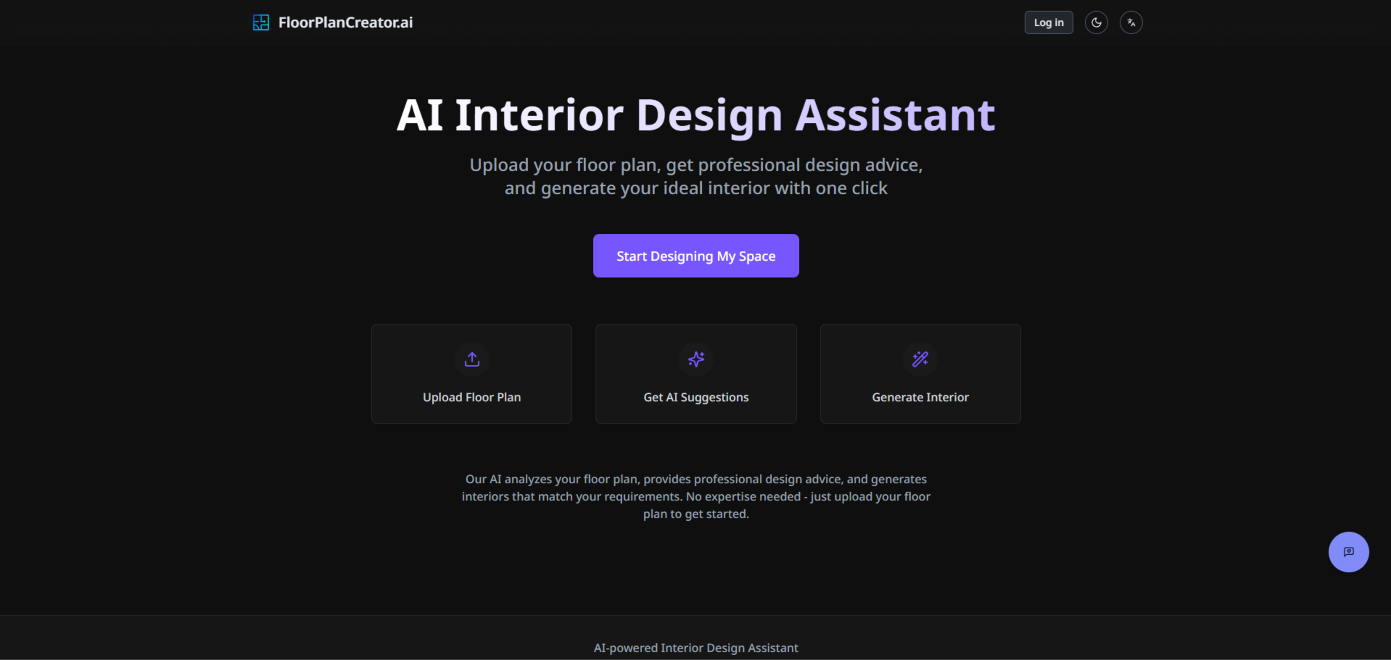Open the FloorPlanCreator.ai home link text
The image size is (1391, 660).
(x=345, y=23)
